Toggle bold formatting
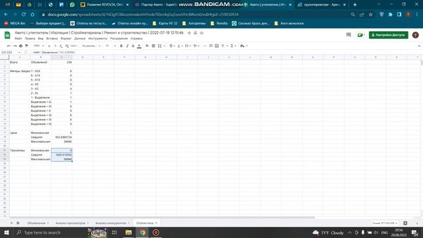This screenshot has width=423, height=238. click(x=122, y=46)
